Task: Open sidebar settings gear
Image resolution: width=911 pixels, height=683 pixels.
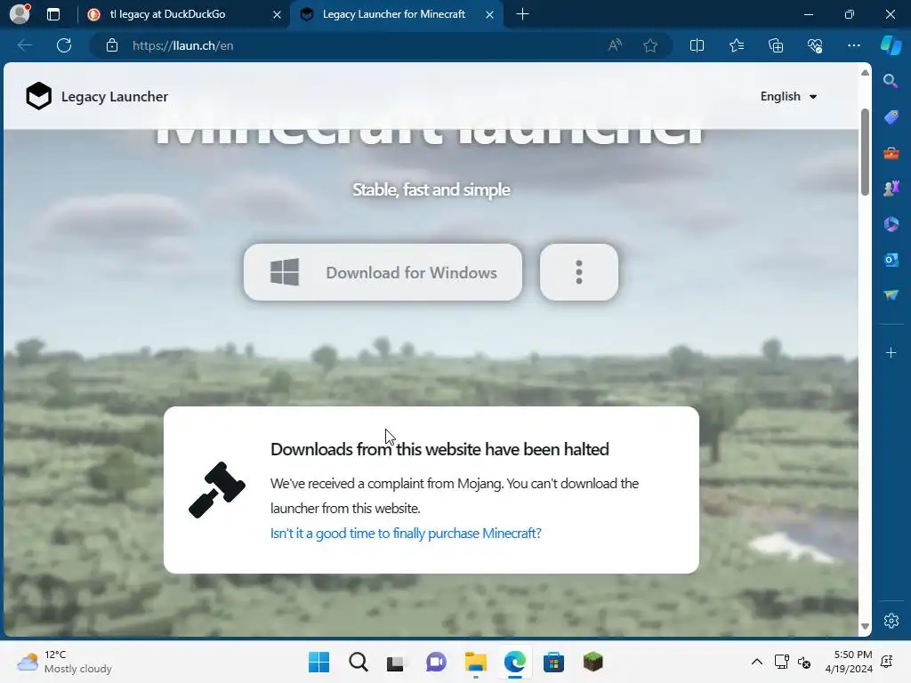Action: pos(891,621)
